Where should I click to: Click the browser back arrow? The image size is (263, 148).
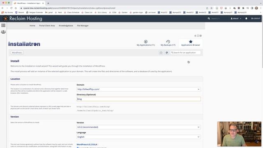[2, 8]
